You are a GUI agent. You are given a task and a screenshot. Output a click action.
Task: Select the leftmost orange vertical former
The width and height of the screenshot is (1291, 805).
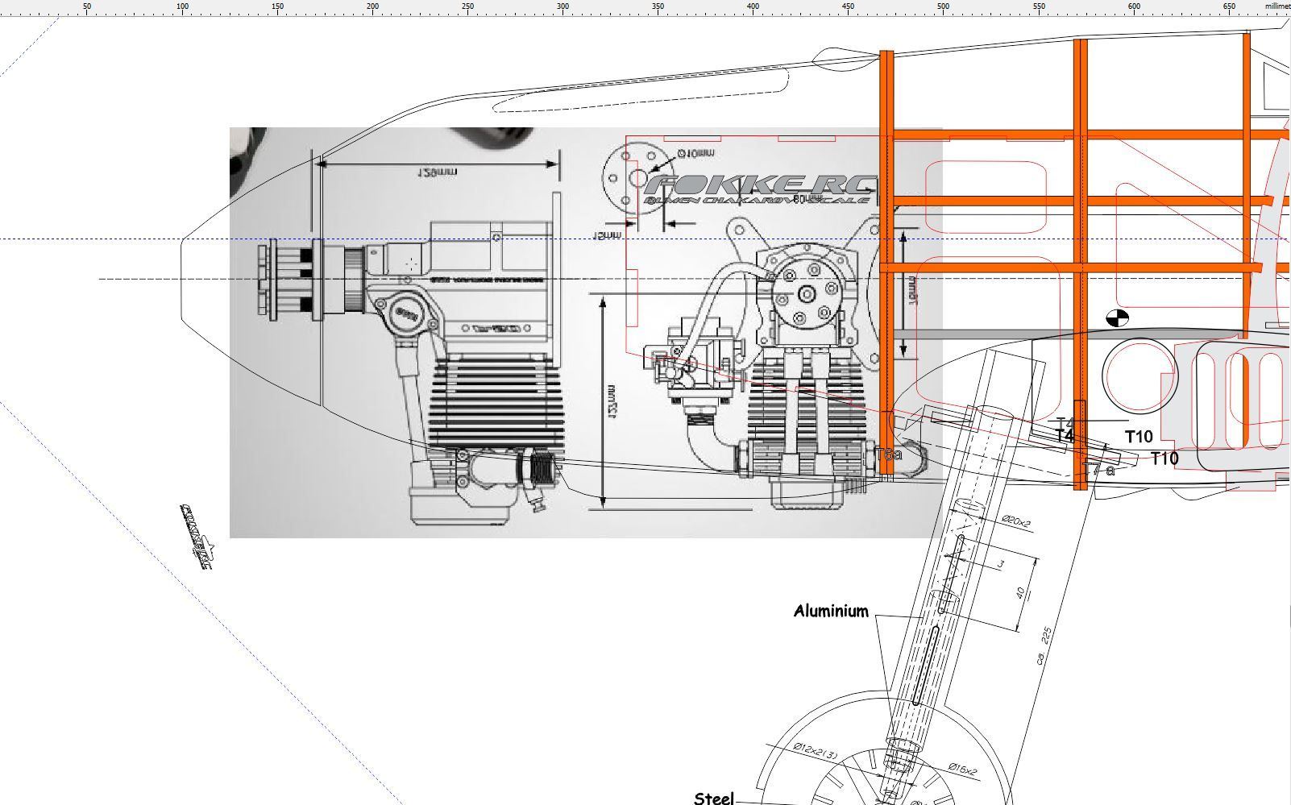click(886, 266)
